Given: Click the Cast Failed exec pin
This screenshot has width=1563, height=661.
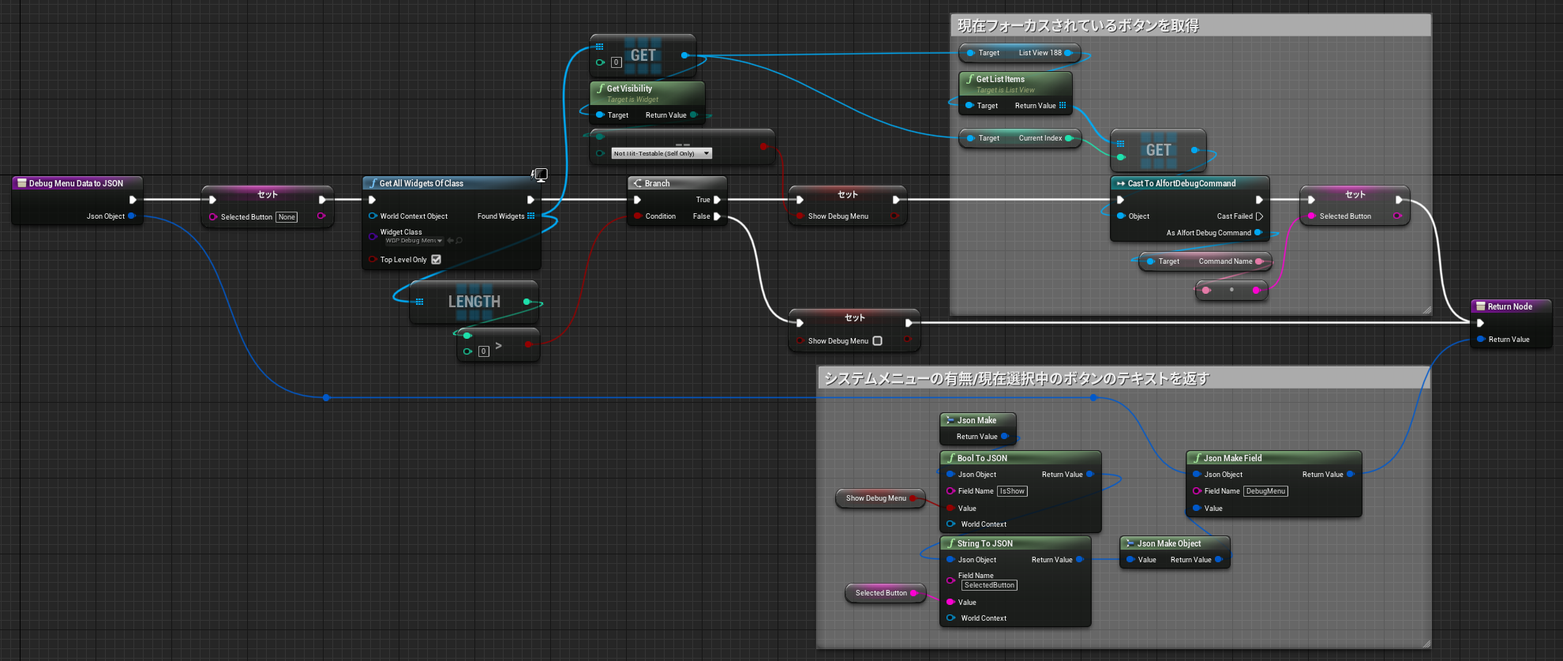Looking at the screenshot, I should pos(1259,216).
